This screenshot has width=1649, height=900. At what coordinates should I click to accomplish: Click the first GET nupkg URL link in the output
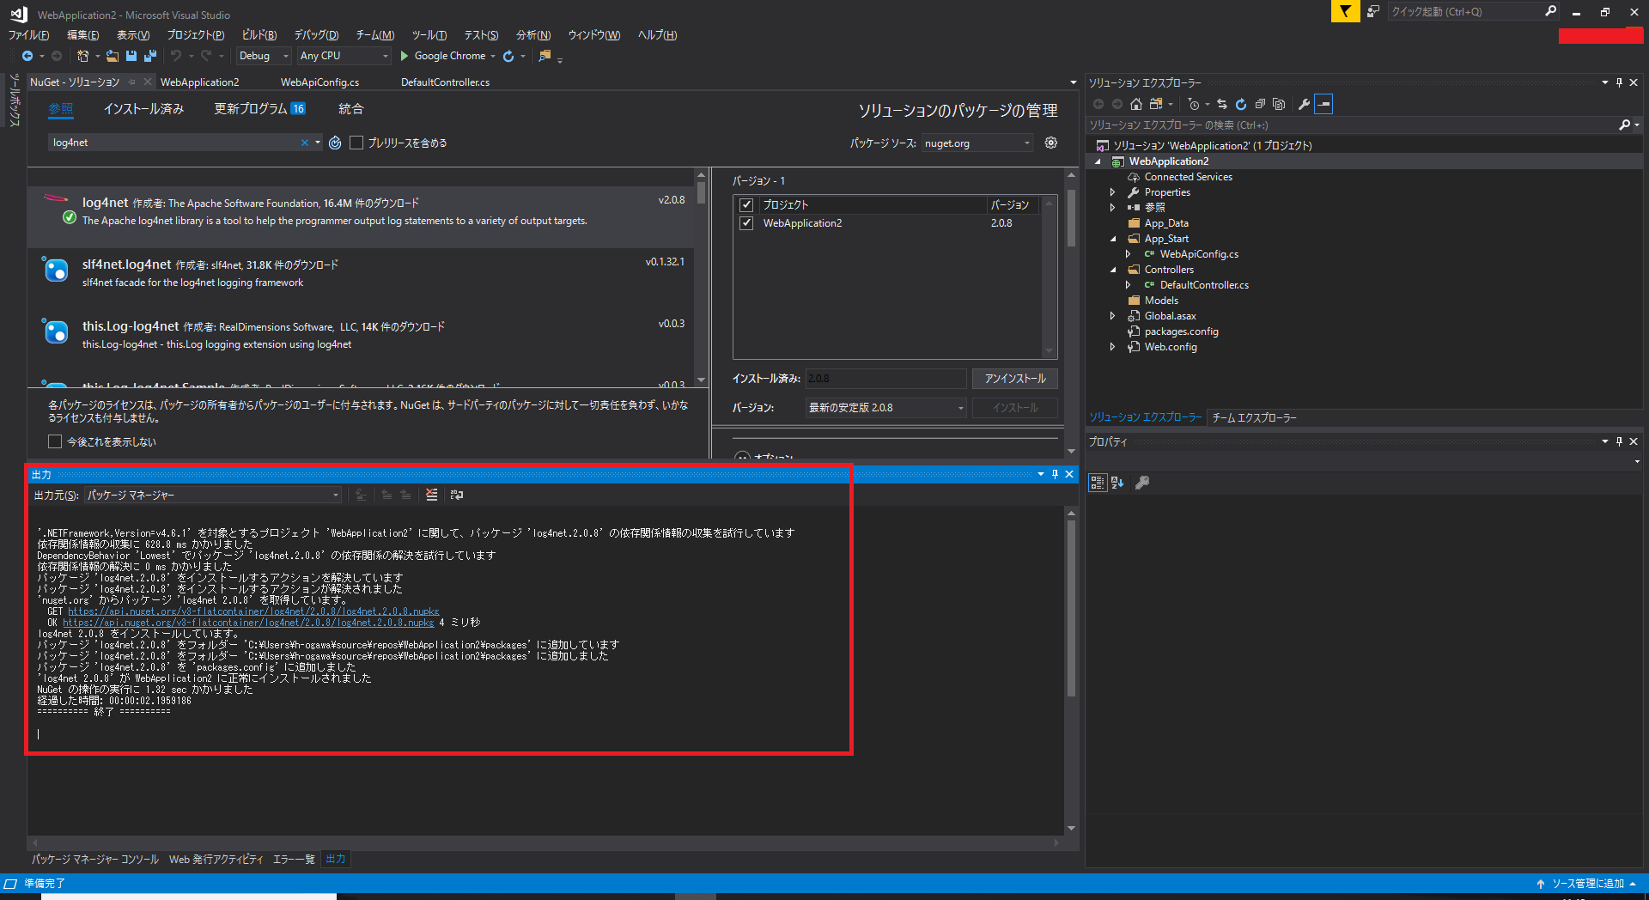(253, 611)
